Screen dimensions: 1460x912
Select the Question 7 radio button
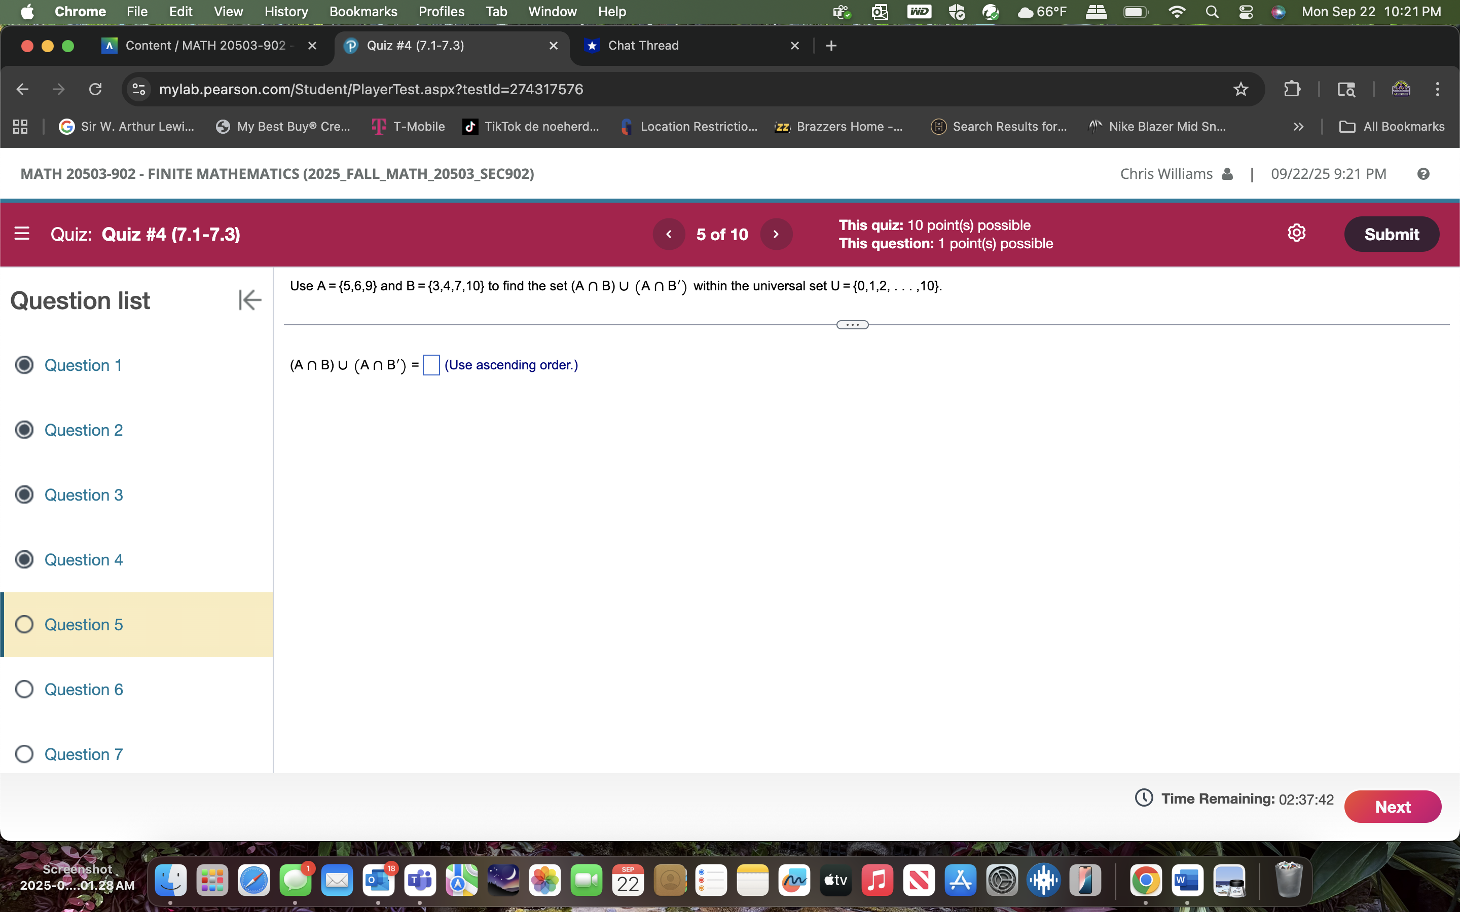coord(24,753)
